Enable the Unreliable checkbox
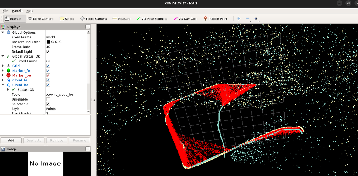Image resolution: width=358 pixels, height=176 pixels. 48,99
